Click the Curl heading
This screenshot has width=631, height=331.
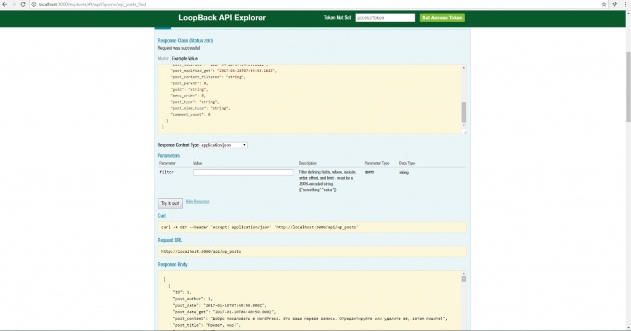(161, 216)
